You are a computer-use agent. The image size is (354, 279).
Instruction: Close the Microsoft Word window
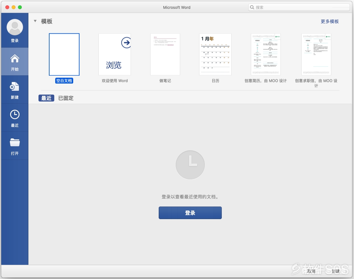click(x=7, y=7)
